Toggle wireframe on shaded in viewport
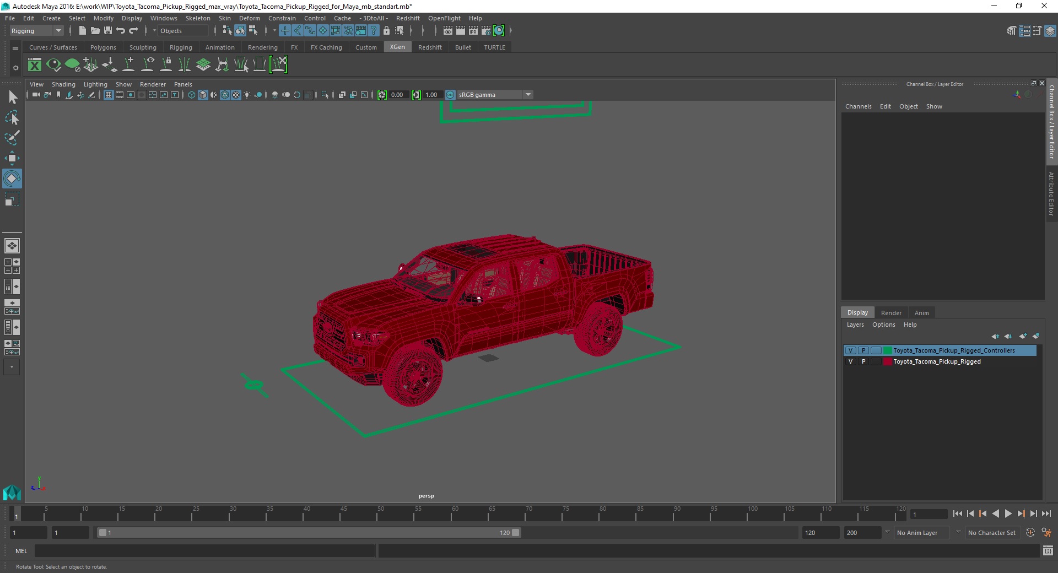 click(x=225, y=95)
